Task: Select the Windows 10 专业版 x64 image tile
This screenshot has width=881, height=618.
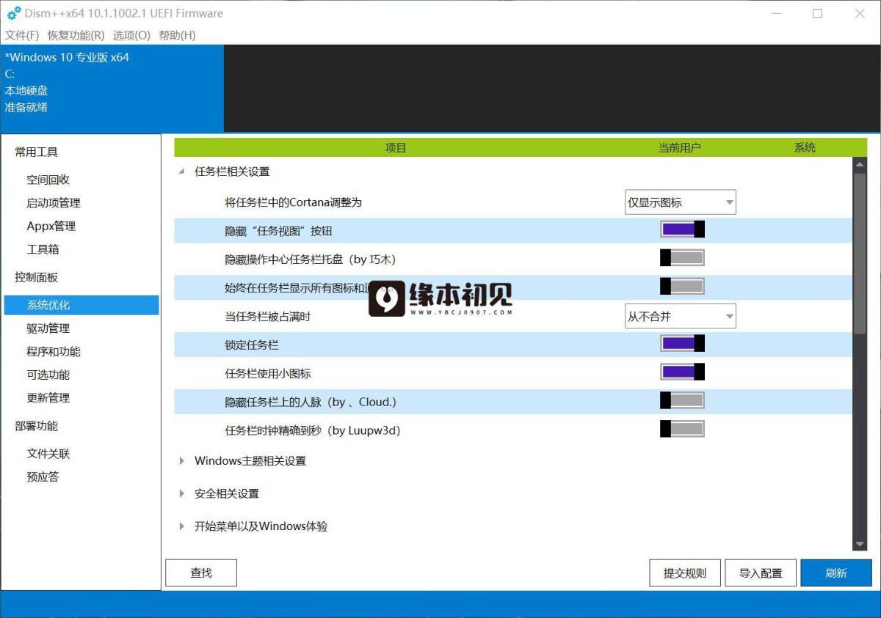Action: [112, 88]
